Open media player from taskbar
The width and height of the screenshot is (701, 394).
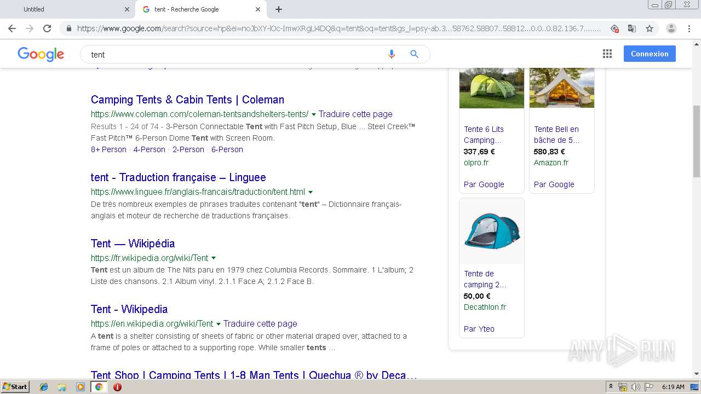[81, 387]
